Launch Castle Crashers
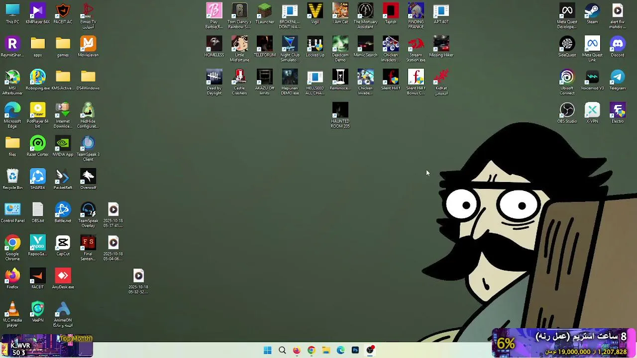 (x=239, y=83)
